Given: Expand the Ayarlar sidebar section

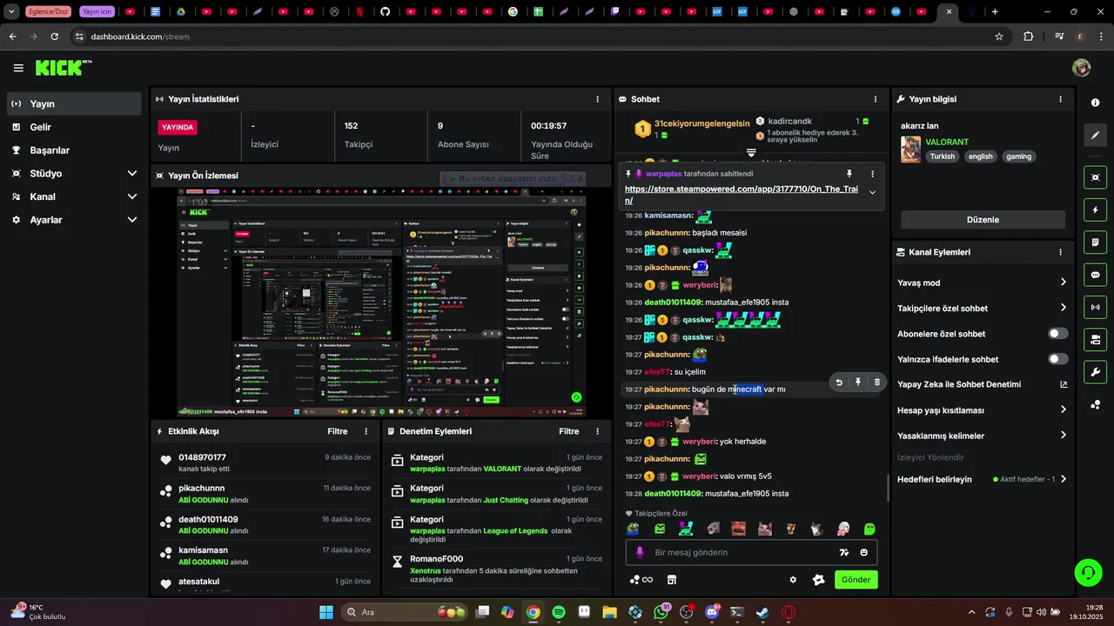Looking at the screenshot, I should coord(132,220).
